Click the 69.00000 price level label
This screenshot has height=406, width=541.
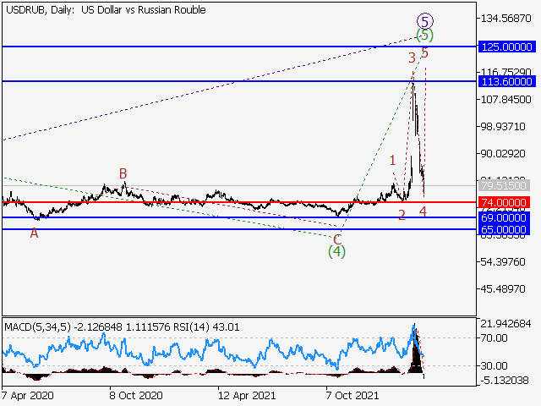[x=504, y=218]
